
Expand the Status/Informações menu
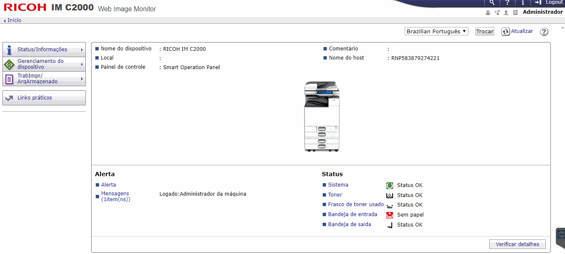[x=44, y=50]
